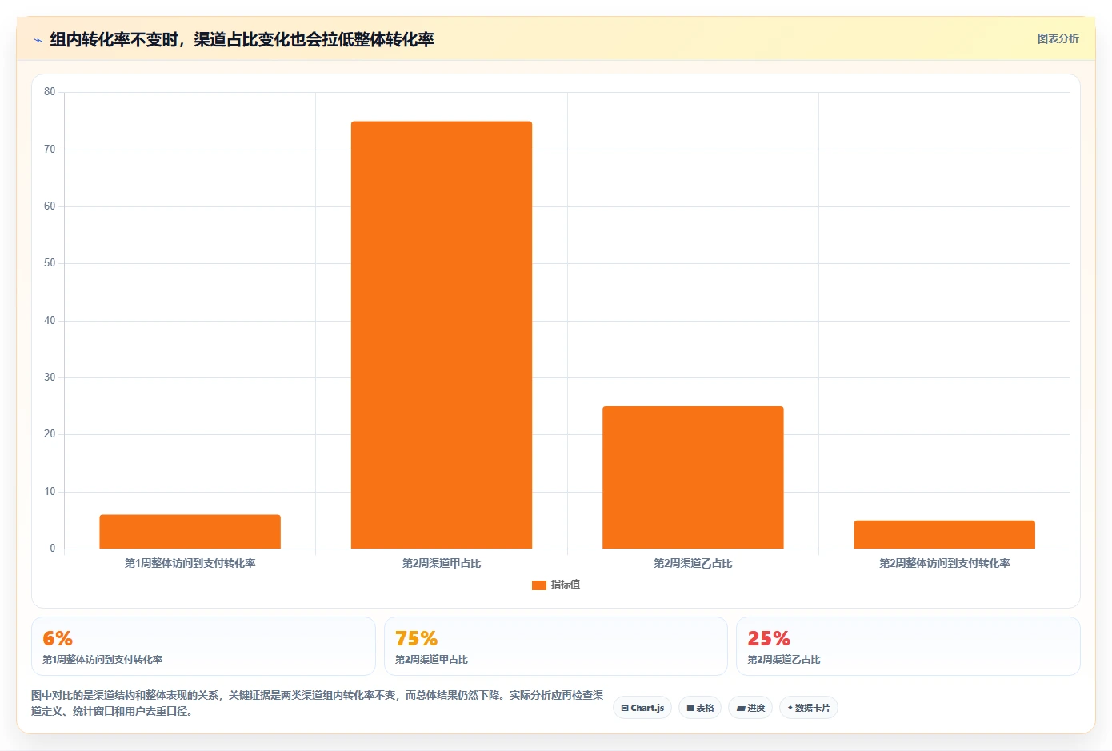Click the card caption 第1周整体访问到支付转化率
The image size is (1112, 751).
[x=102, y=660]
